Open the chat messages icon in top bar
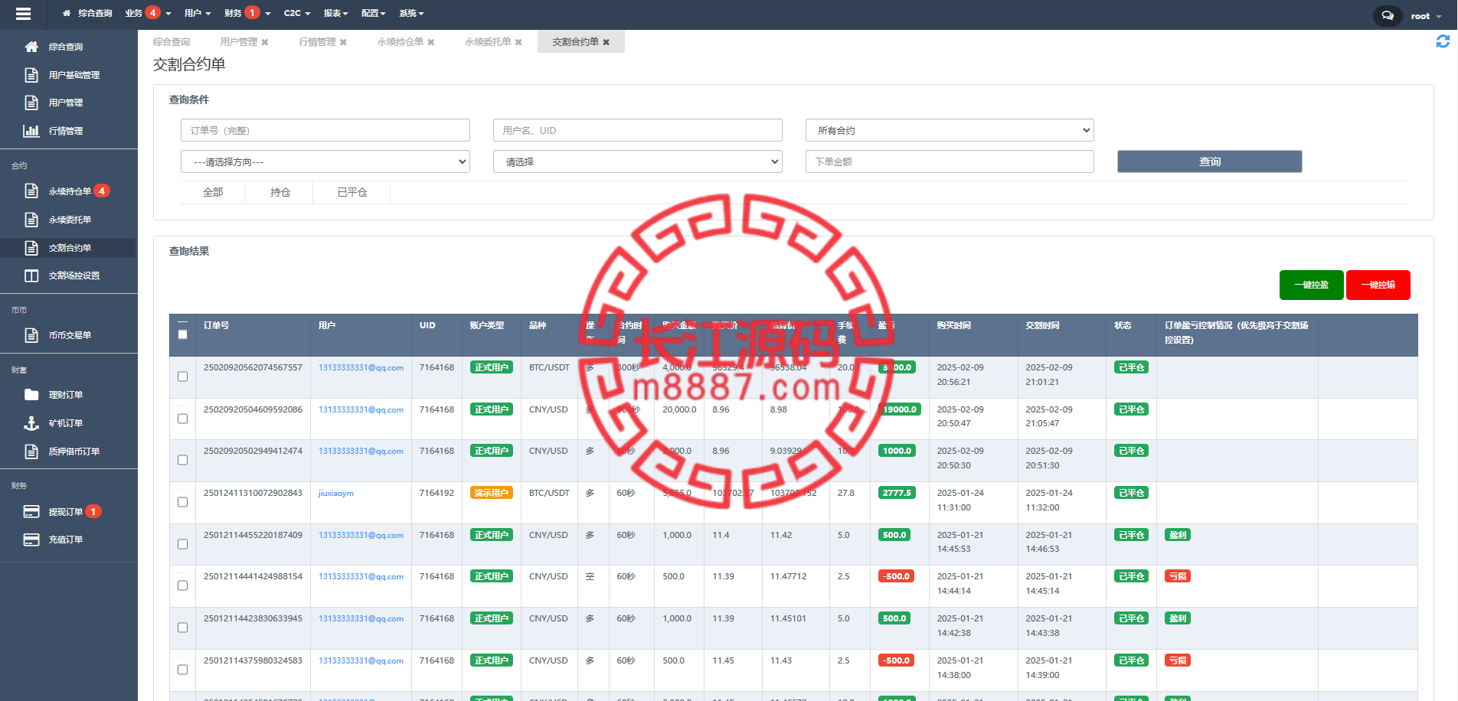Viewport: 1458px width, 701px height. tap(1388, 15)
